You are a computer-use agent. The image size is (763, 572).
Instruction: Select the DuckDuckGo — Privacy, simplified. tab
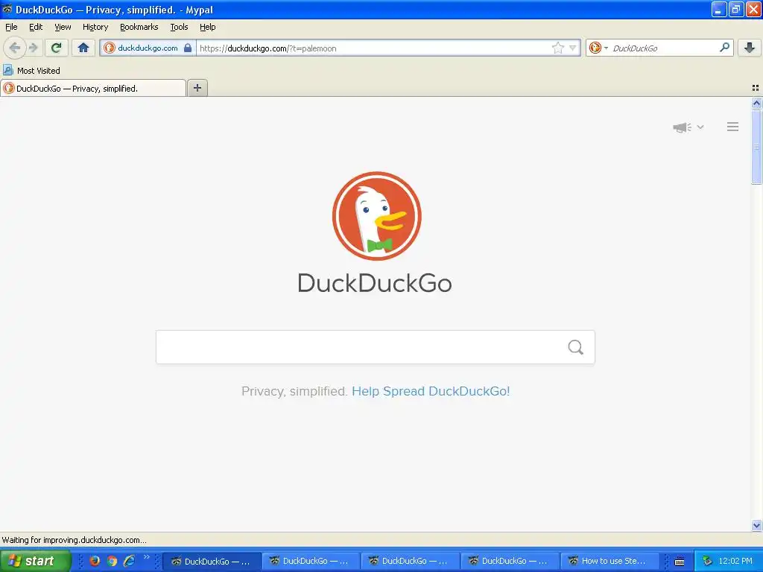(x=93, y=88)
